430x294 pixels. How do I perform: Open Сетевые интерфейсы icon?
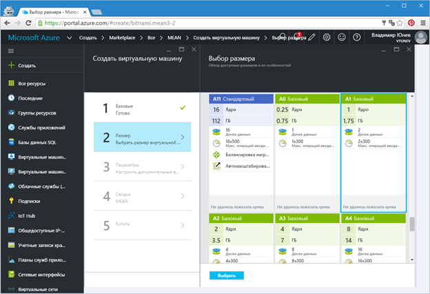point(11,274)
